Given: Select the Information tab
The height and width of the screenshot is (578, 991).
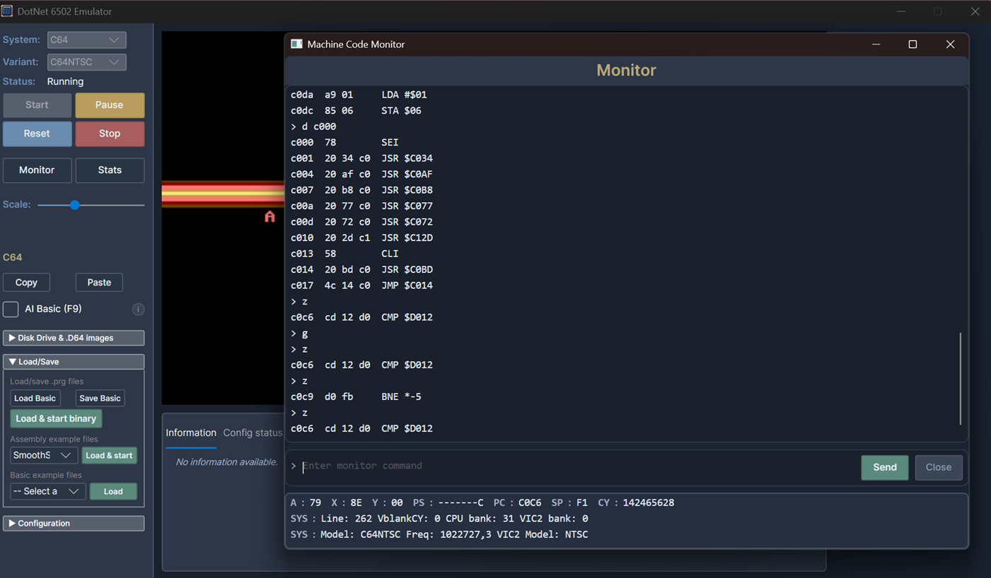Looking at the screenshot, I should (191, 432).
